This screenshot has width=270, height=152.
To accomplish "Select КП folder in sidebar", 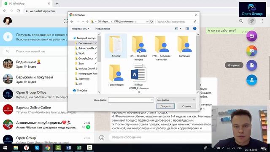I will pos(80,84).
